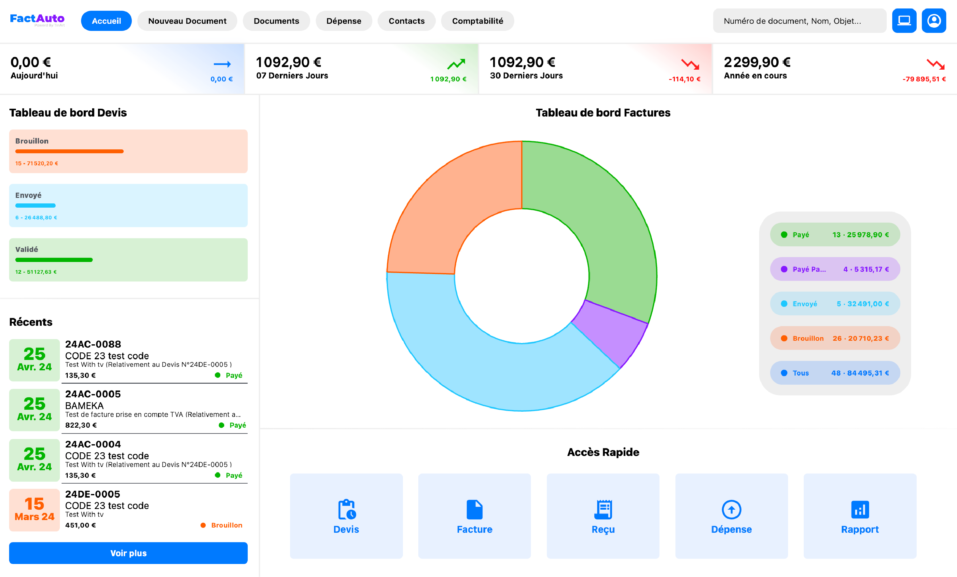Screen dimensions: 957x577
Task: Click the Tableau de bord Factures heading
Action: coord(603,113)
